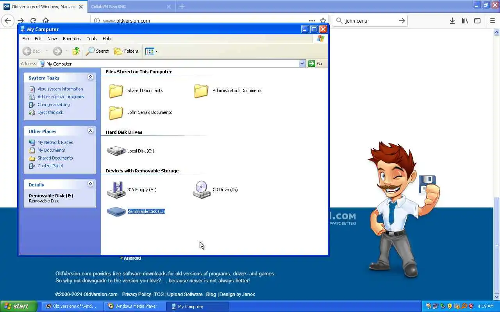Open Shared Documents in Other Places
This screenshot has width=500, height=312.
point(55,158)
